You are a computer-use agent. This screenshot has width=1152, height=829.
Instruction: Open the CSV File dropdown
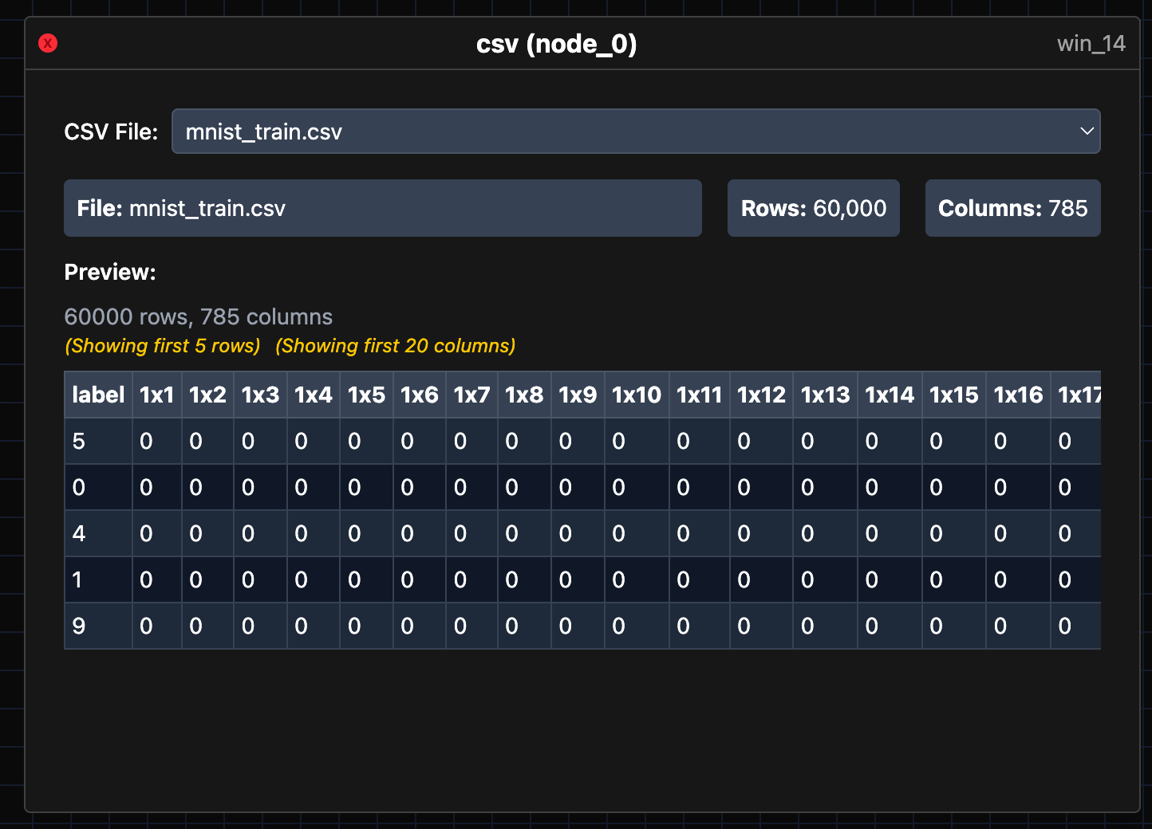(635, 132)
